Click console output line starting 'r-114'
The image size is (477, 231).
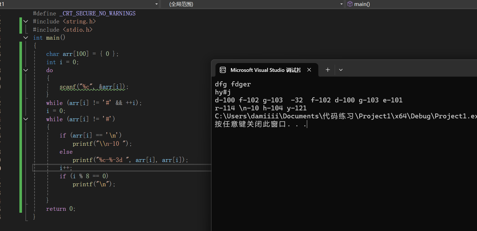pos(261,108)
